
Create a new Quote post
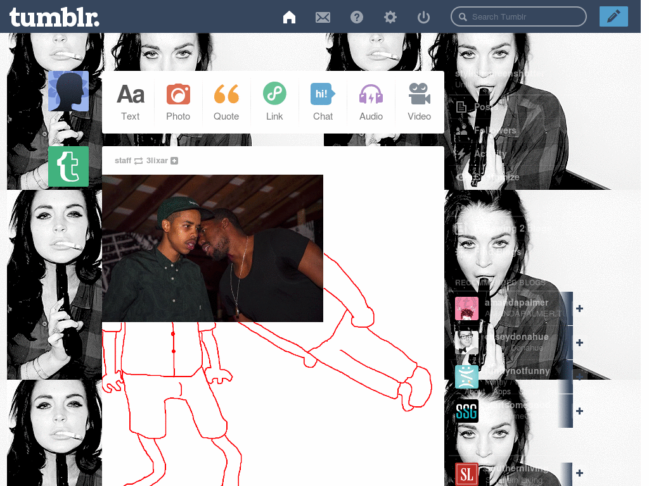click(226, 102)
